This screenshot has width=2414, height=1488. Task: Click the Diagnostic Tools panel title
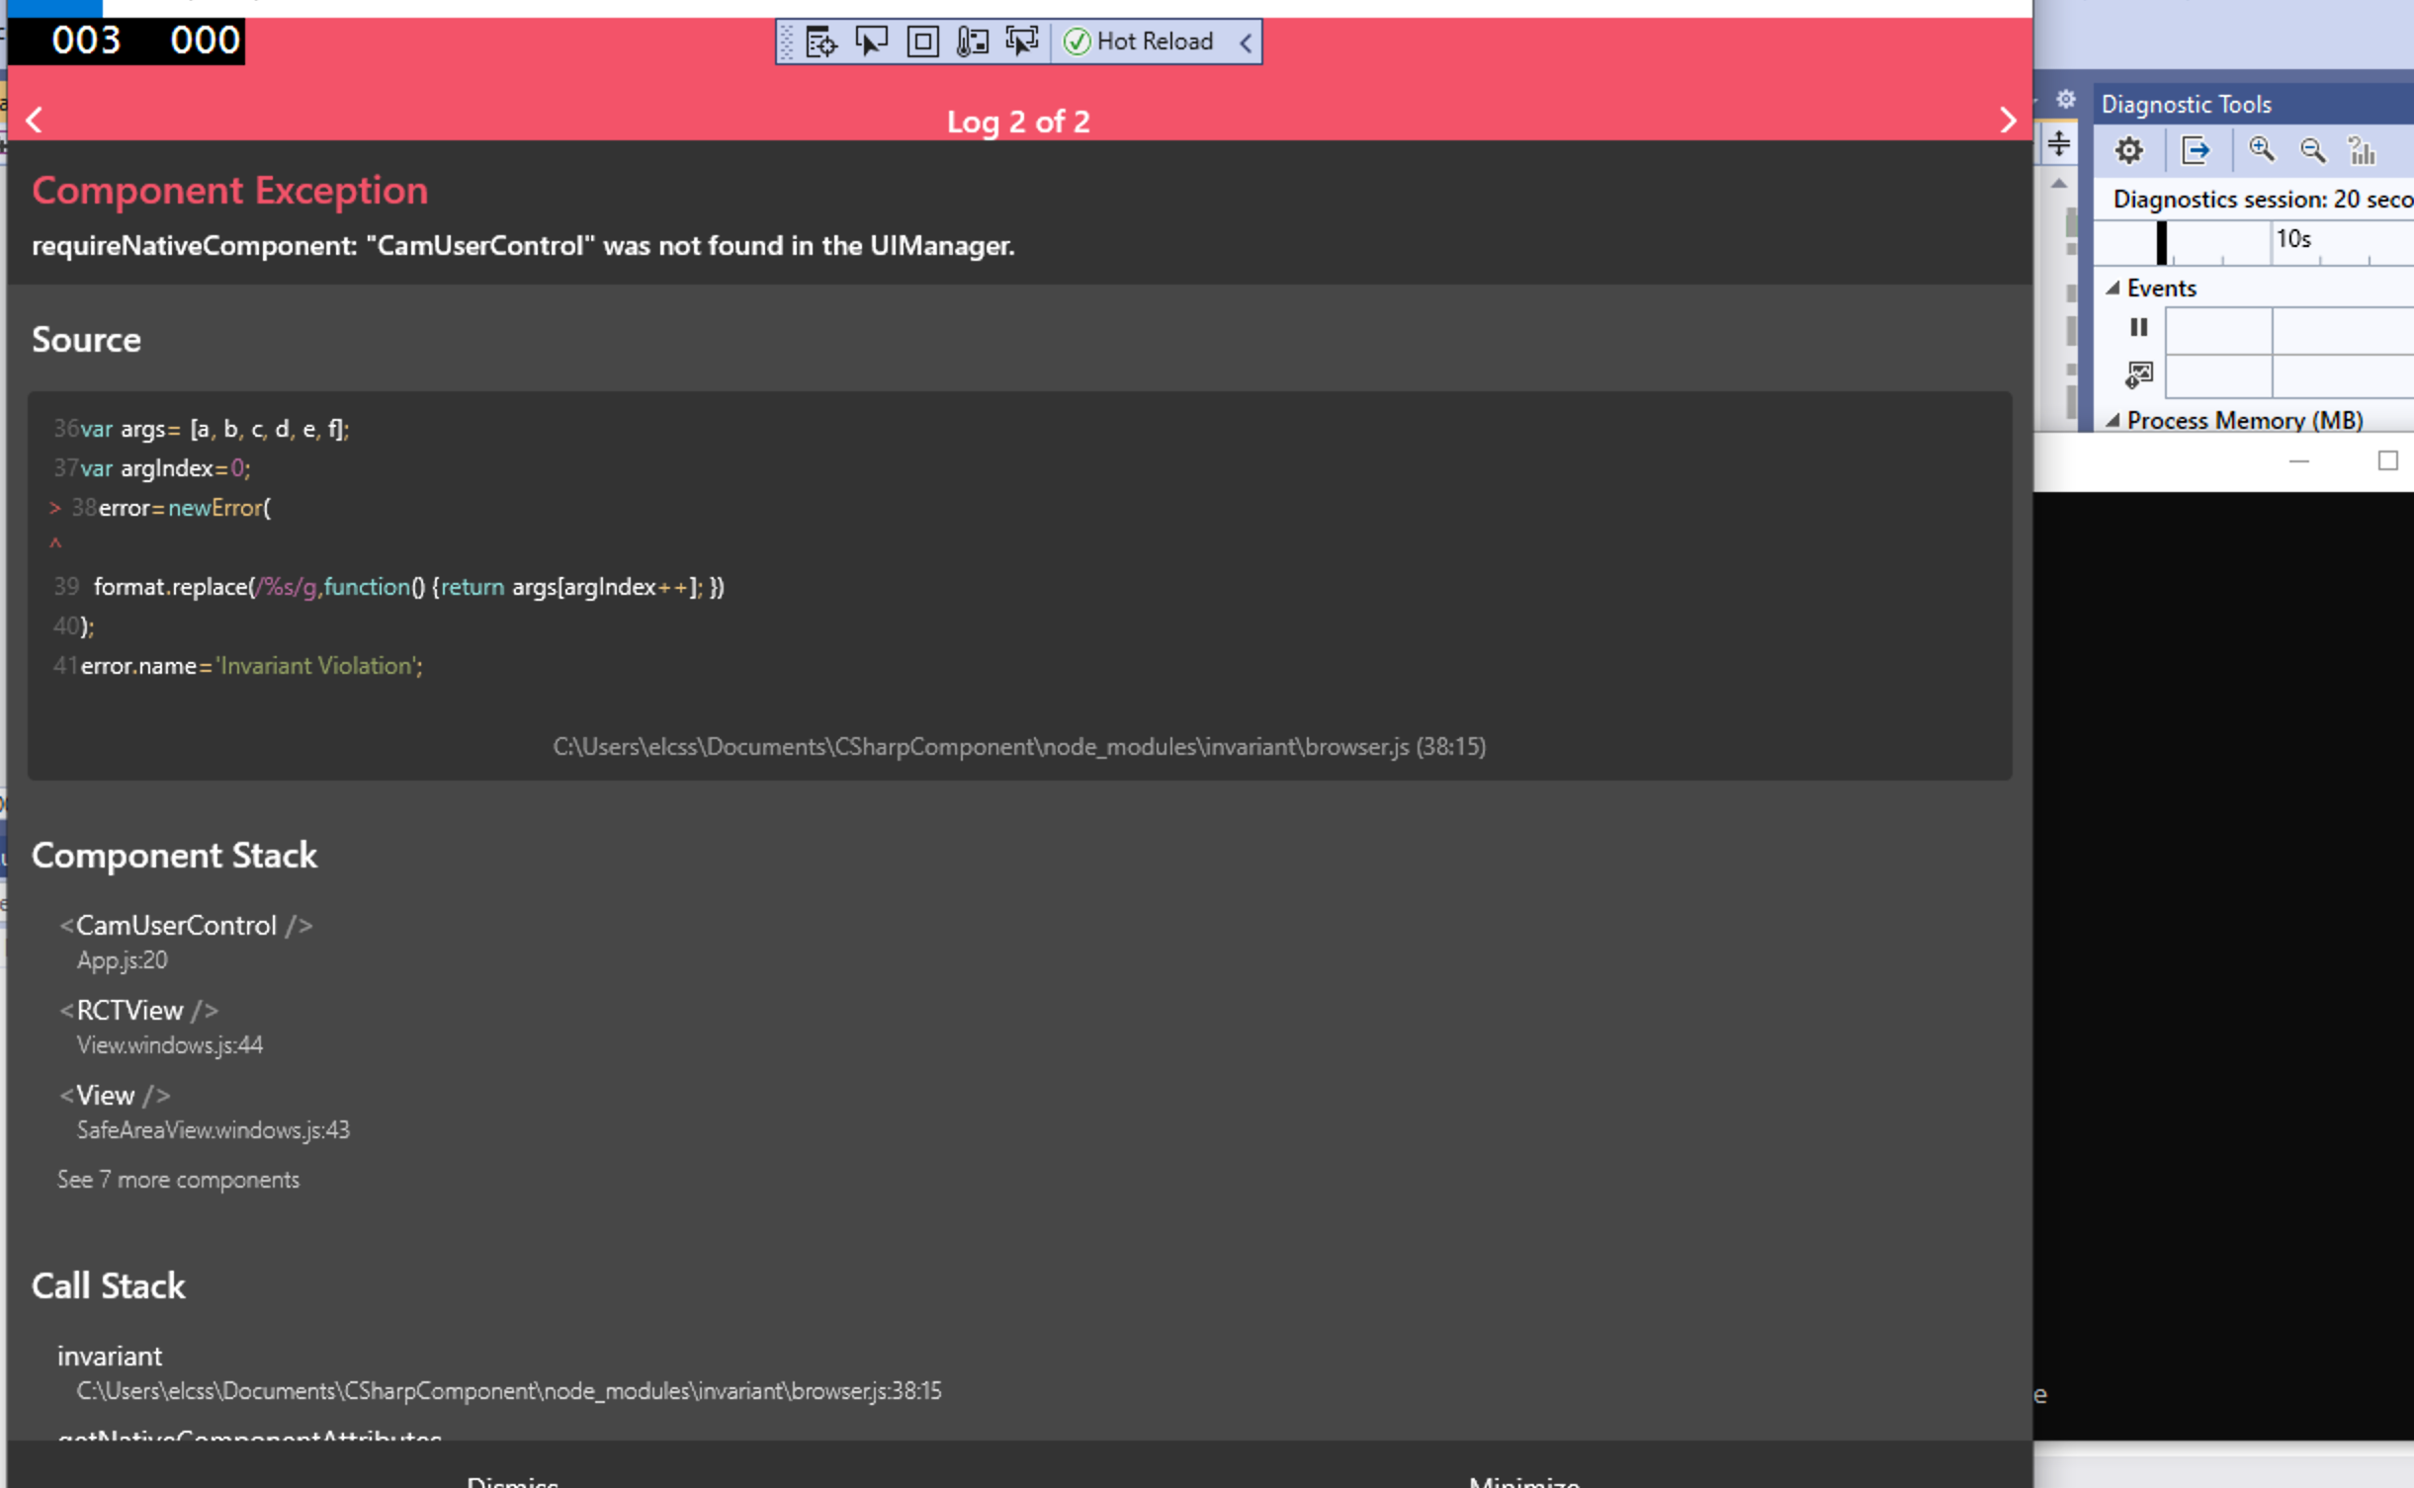(2187, 104)
